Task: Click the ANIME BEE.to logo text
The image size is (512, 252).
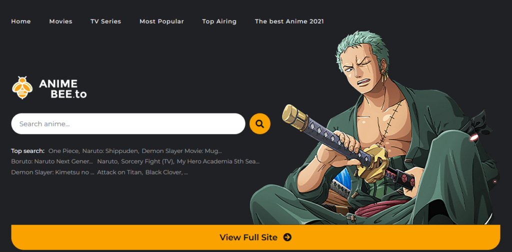Action: [62, 89]
